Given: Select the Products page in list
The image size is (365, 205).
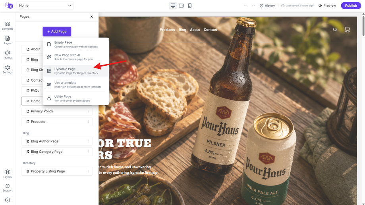Looking at the screenshot, I should [x=57, y=121].
